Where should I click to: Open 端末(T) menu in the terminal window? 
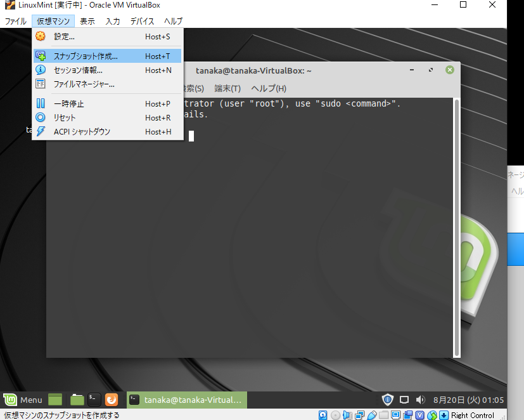click(227, 88)
